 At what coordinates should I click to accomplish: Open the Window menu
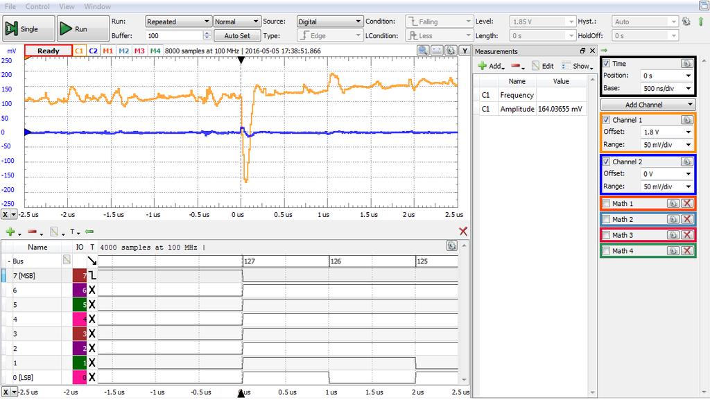point(97,6)
